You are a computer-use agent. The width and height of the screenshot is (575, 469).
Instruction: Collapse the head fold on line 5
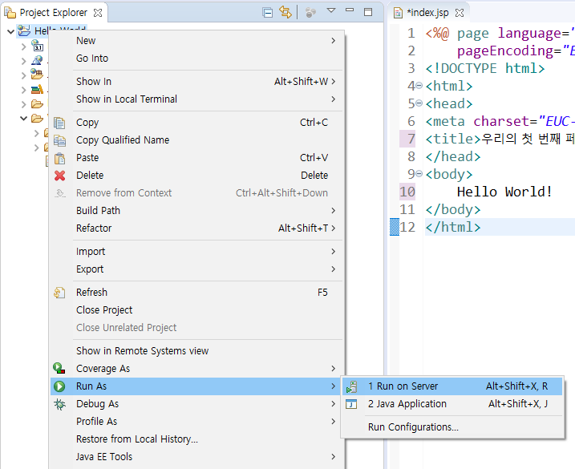click(x=419, y=103)
